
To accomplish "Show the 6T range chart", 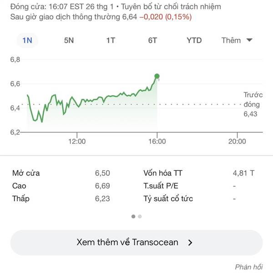I will point(152,40).
